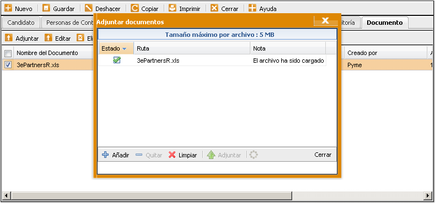Click the Deshacer undo icon
Viewport: 435px width, 203px height.
click(89, 8)
